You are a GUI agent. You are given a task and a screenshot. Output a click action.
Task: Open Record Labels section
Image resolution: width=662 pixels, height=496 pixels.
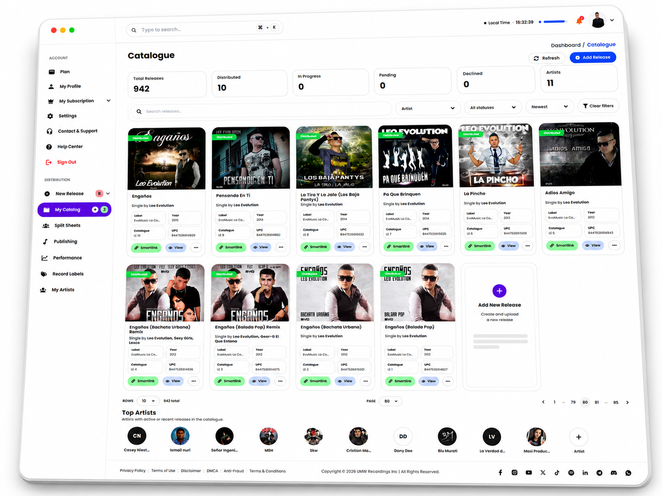coord(68,274)
